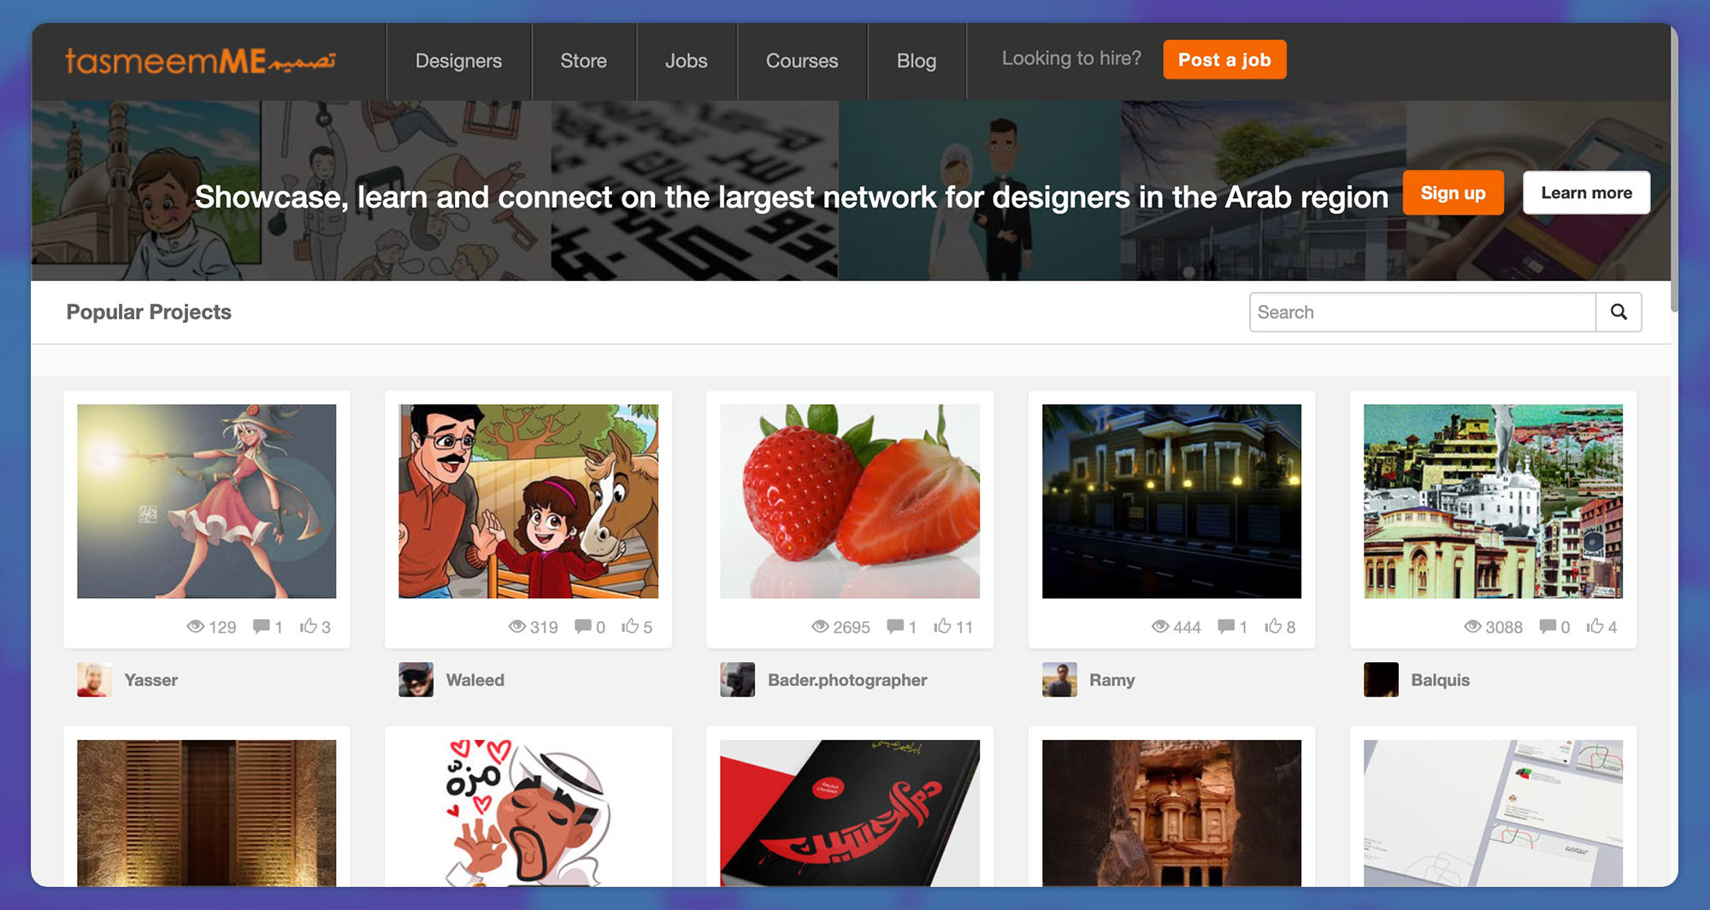Like Ramy's building render project
Viewport: 1710px width, 910px height.
[x=1273, y=626]
